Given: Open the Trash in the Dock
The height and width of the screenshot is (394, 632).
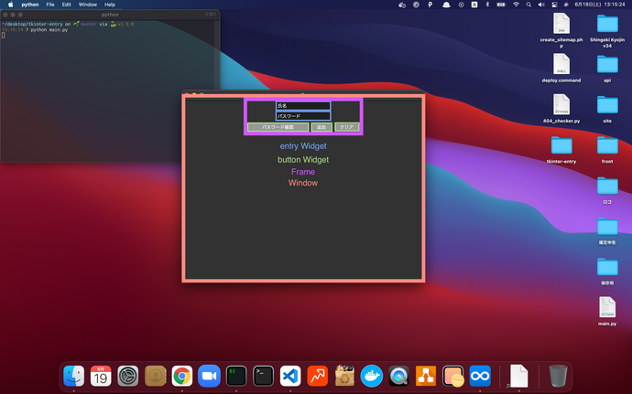Looking at the screenshot, I should point(558,376).
